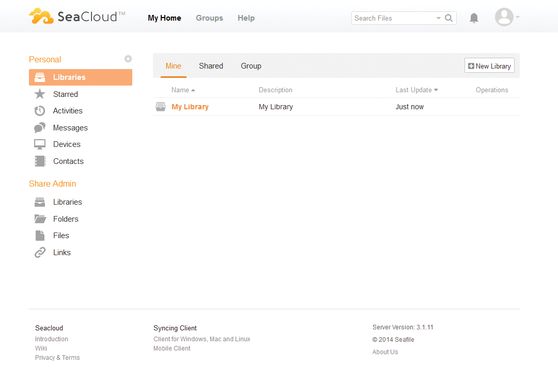The width and height of the screenshot is (558, 383).
Task: Click the Starred star icon in sidebar
Action: pyautogui.click(x=40, y=94)
